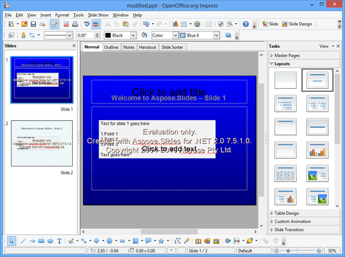
Task: Click the Fontwork Gallery icon
Action: click(198, 241)
